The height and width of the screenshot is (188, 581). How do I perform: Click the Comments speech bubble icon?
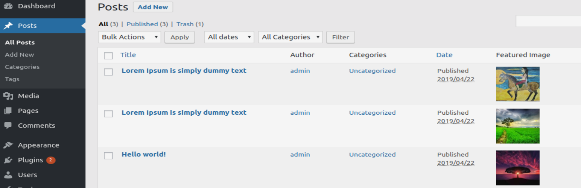(8, 126)
